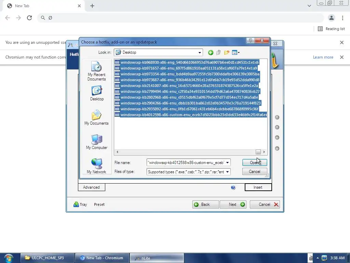Click the Tray button in nLite
The image size is (350, 263).
pyautogui.click(x=80, y=204)
